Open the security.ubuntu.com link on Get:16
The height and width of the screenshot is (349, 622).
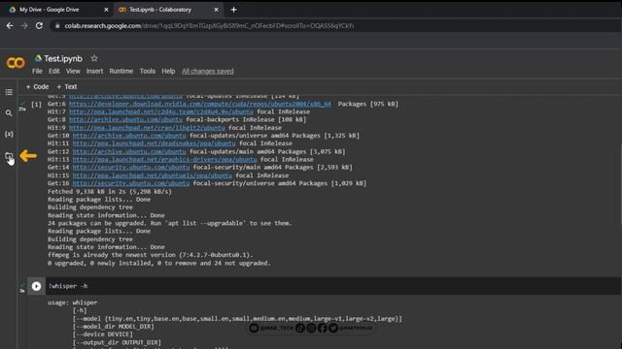[x=131, y=183]
